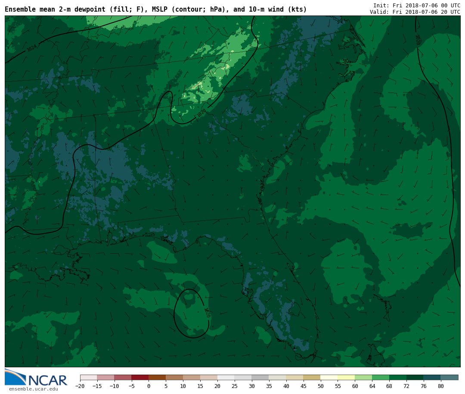Image resolution: width=465 pixels, height=394 pixels.
Task: Click the colorbar tick label '80'
Action: [x=441, y=386]
